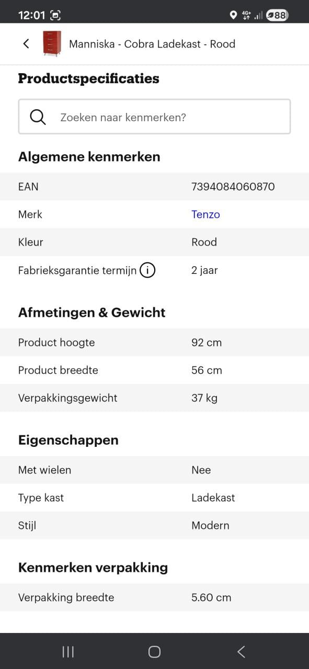Open the Tenzo brand link
The width and height of the screenshot is (309, 669).
[x=205, y=214]
